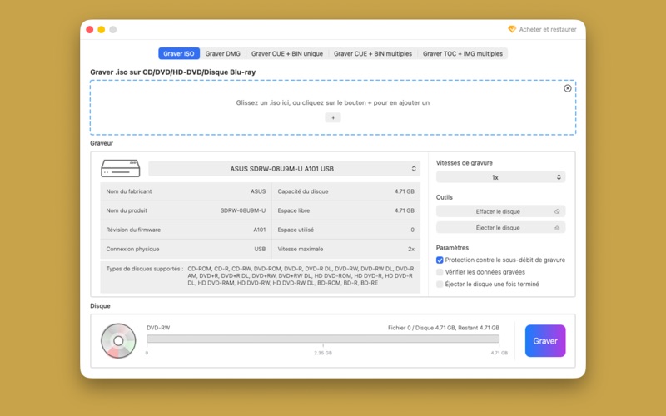666x416 pixels.
Task: Click the diamond icon beside Acheter et restaurer
Action: click(x=512, y=29)
